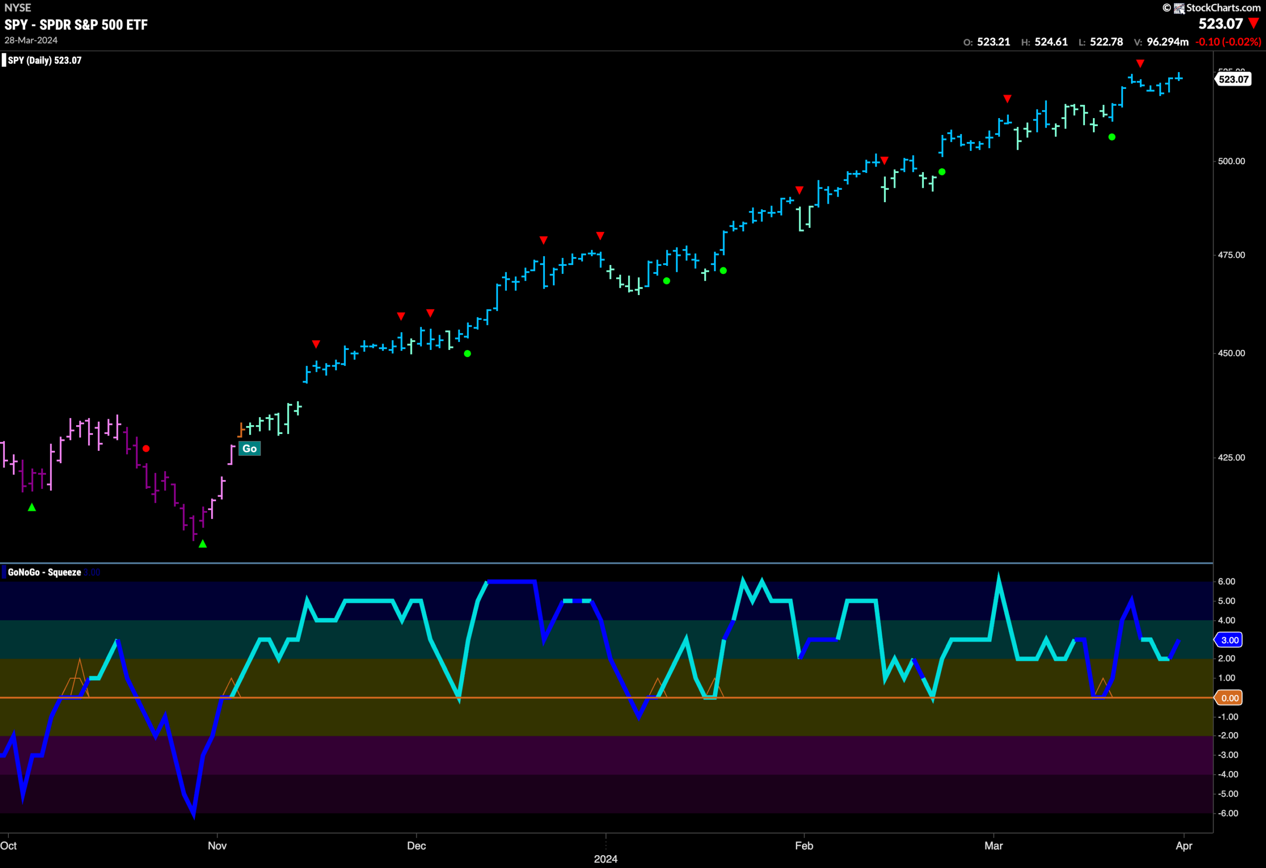The width and height of the screenshot is (1266, 868).
Task: Click the green up triangle below the late-October low
Action: tap(203, 543)
